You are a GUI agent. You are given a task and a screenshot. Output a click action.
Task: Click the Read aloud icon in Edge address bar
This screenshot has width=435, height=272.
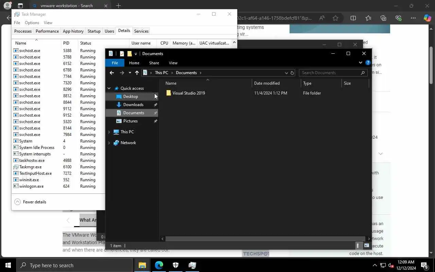[x=322, y=18]
